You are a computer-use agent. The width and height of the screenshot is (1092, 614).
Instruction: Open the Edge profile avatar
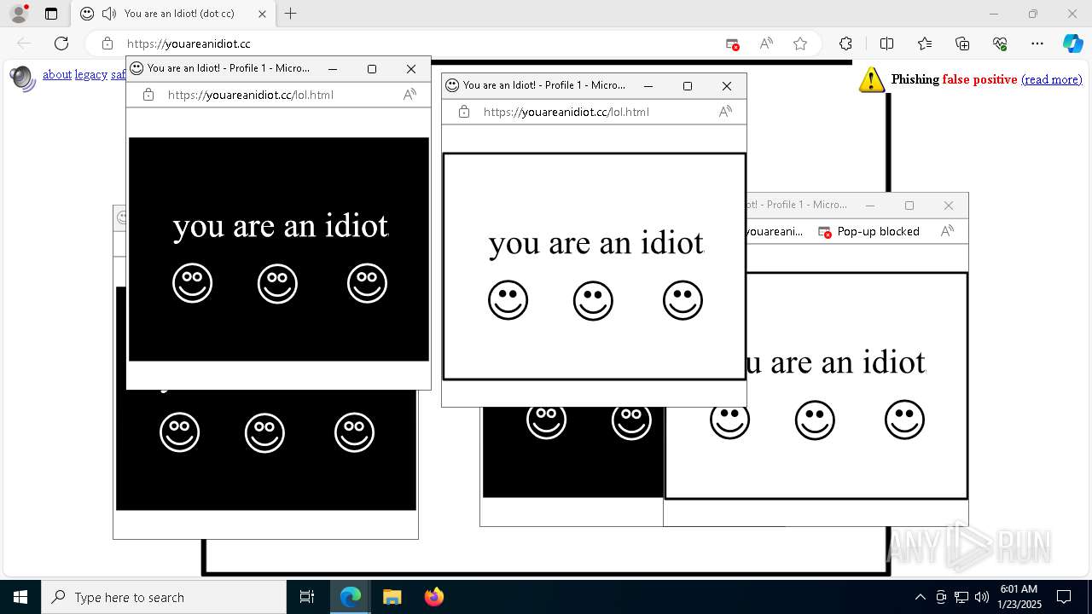pos(19,14)
